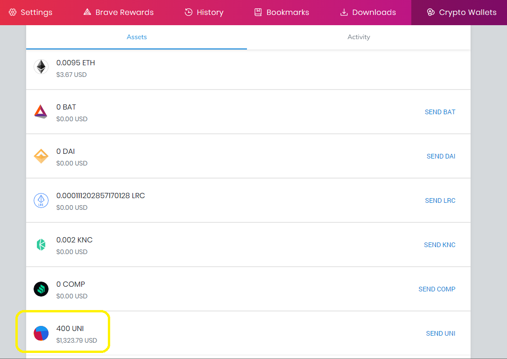This screenshot has width=507, height=359.
Task: Click the SEND LRC link
Action: click(x=440, y=200)
